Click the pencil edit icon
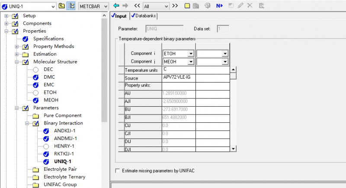The image size is (346, 188). [240, 6]
